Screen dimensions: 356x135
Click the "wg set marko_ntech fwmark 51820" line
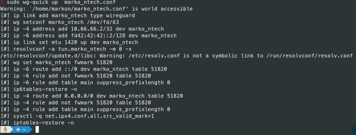56,62
